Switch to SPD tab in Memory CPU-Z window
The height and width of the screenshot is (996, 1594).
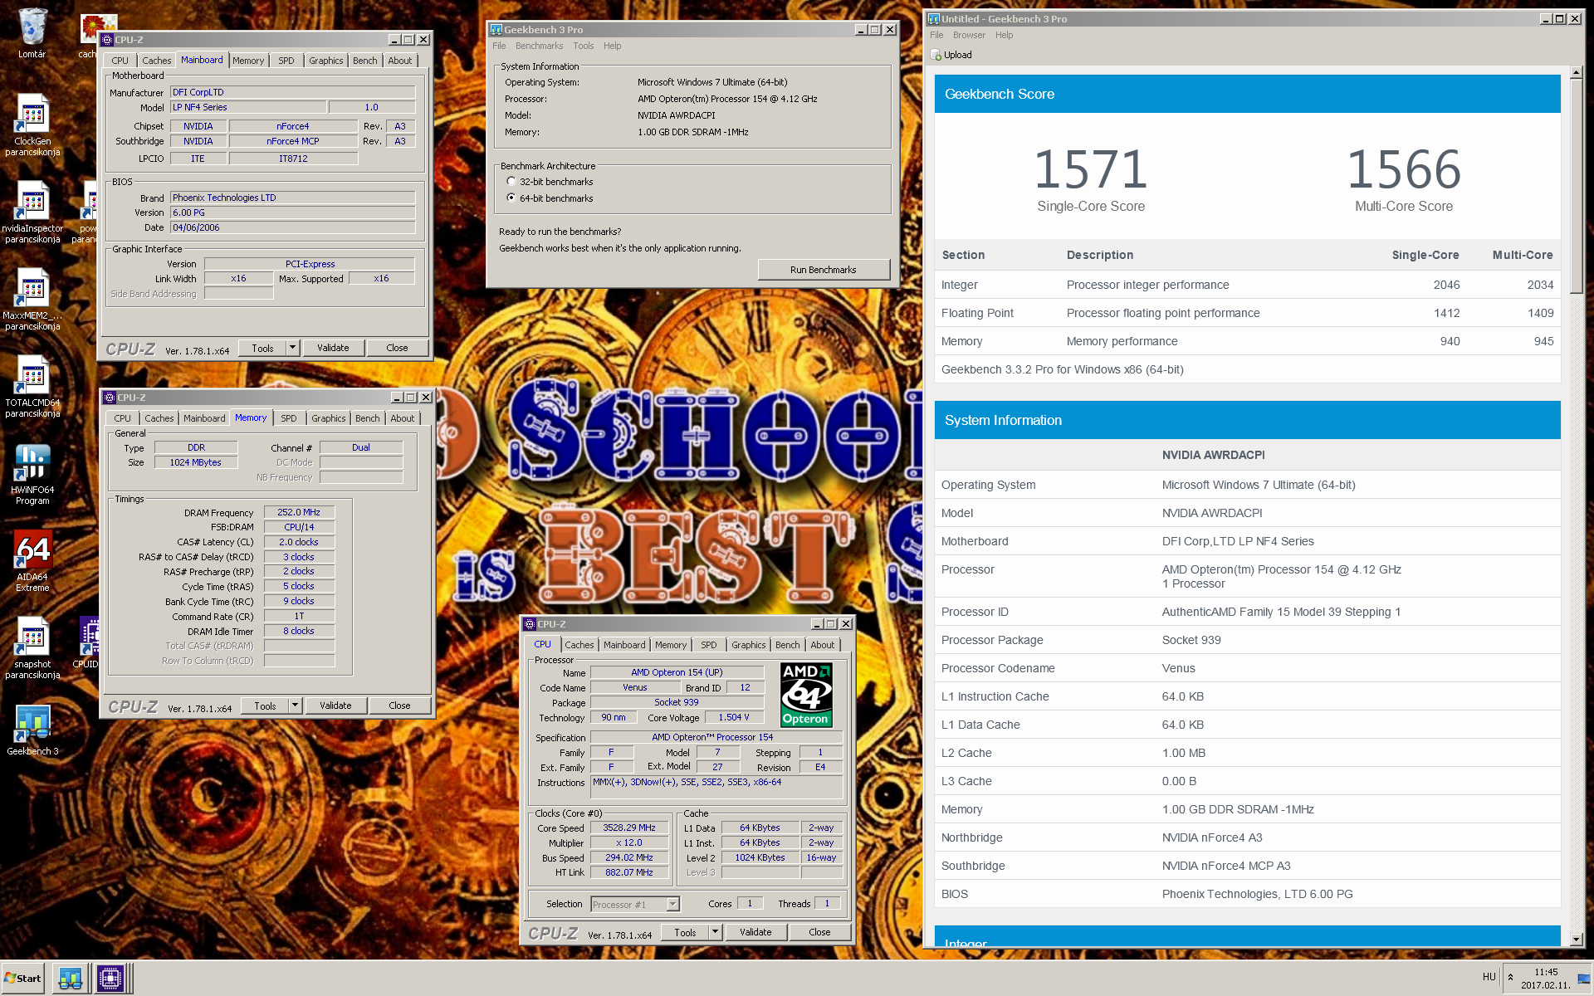[289, 418]
